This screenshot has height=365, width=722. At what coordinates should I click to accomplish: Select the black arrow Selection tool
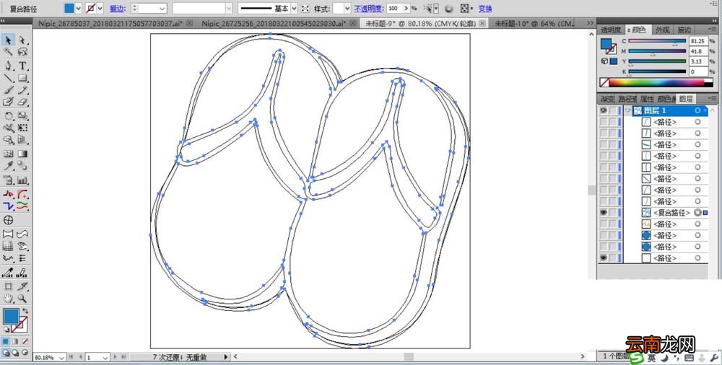click(x=8, y=40)
